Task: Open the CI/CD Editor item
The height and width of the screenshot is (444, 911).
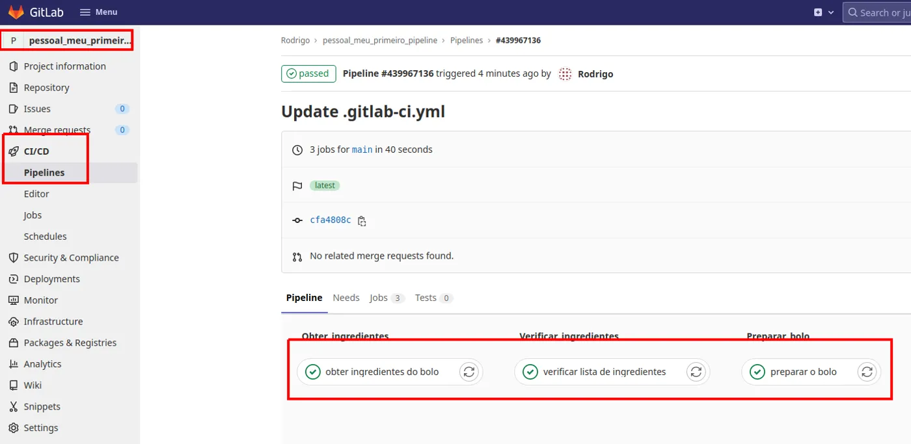Action: 36,194
